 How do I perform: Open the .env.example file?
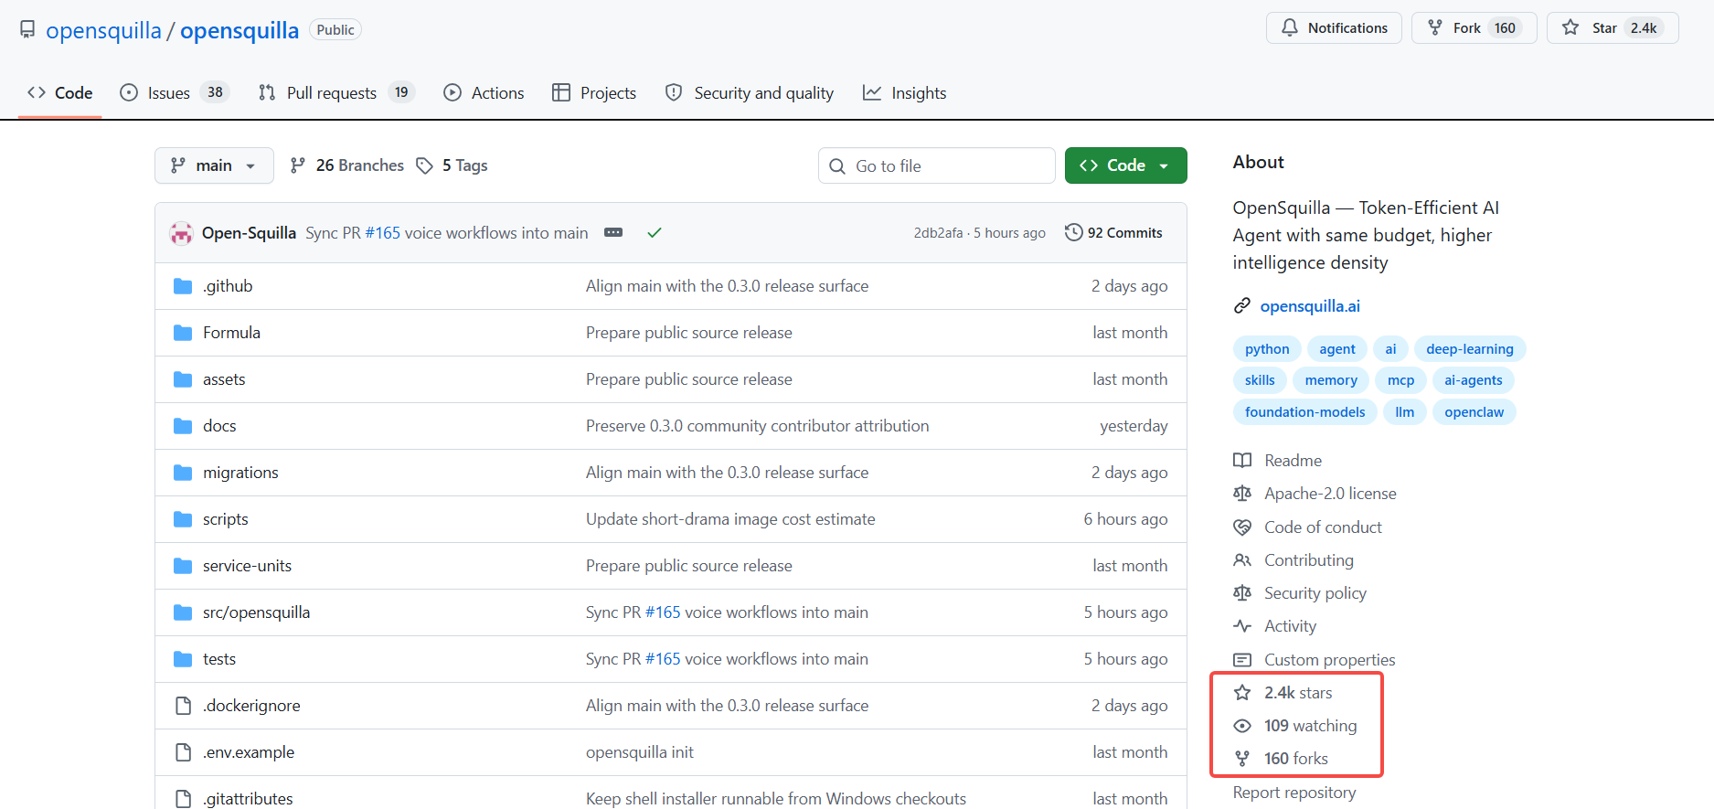249,752
